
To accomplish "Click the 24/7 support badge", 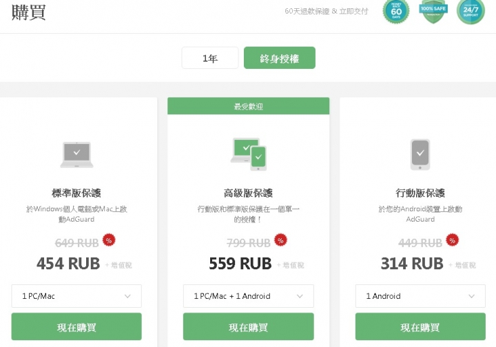I will coord(471,12).
